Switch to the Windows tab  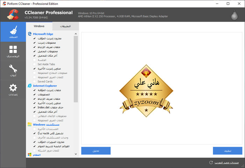coord(39,26)
